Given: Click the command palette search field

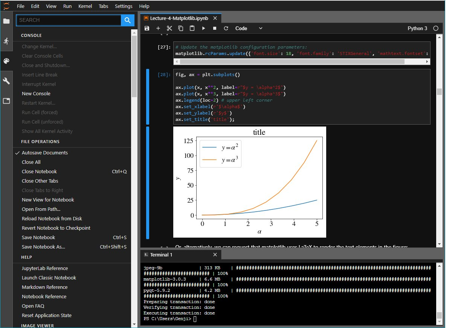Looking at the screenshot, I should [69, 20].
